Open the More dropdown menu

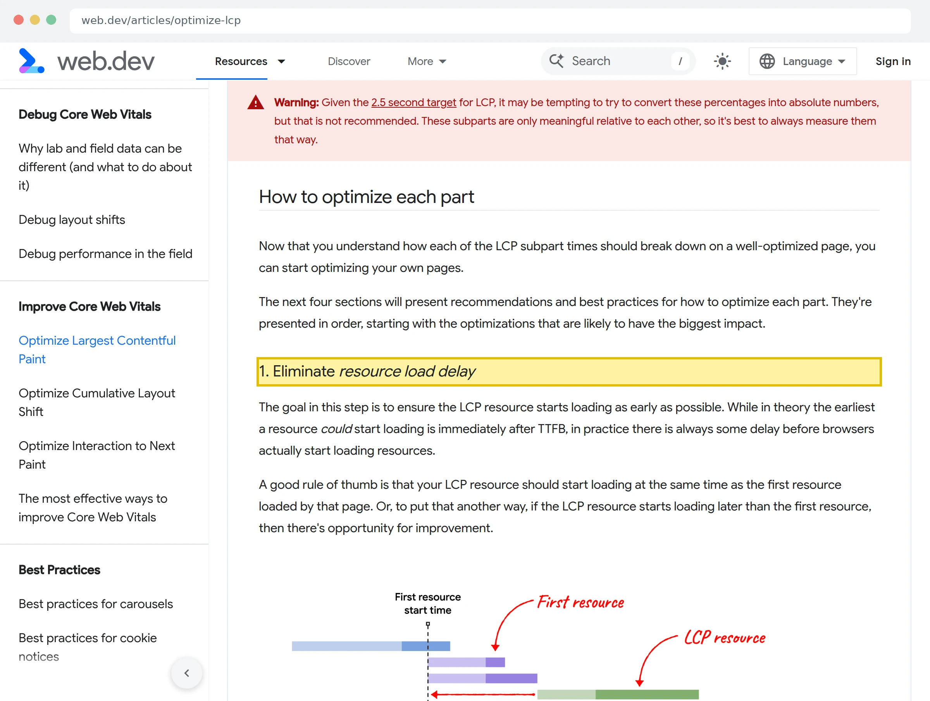(427, 61)
